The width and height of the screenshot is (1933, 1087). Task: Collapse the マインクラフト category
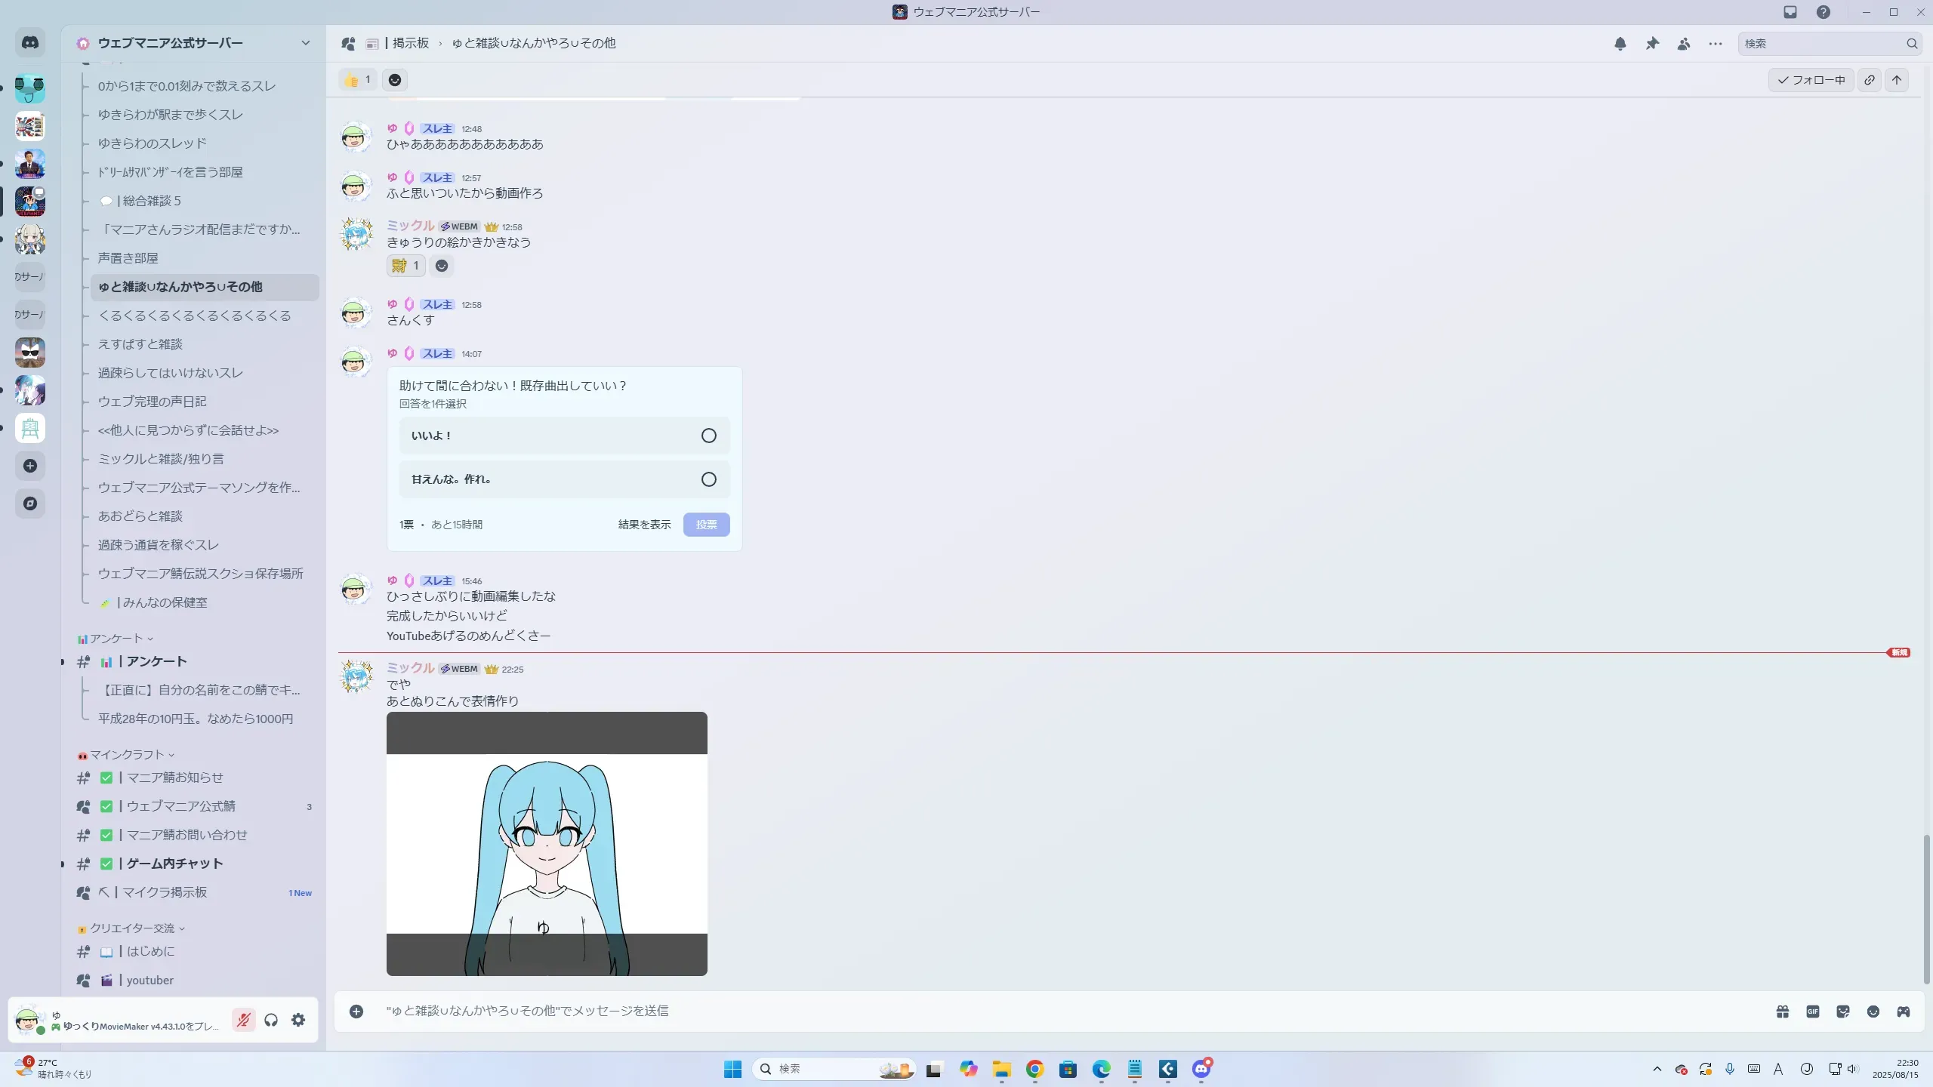click(x=127, y=755)
